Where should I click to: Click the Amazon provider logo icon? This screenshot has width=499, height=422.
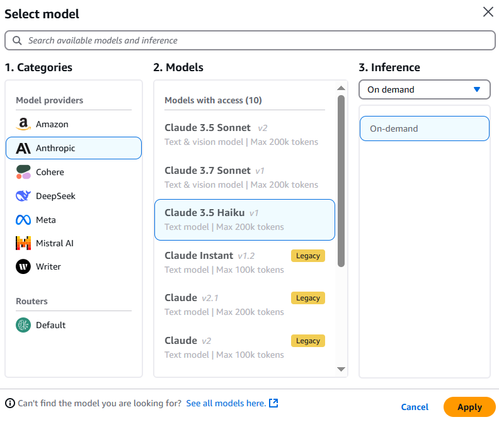23,125
